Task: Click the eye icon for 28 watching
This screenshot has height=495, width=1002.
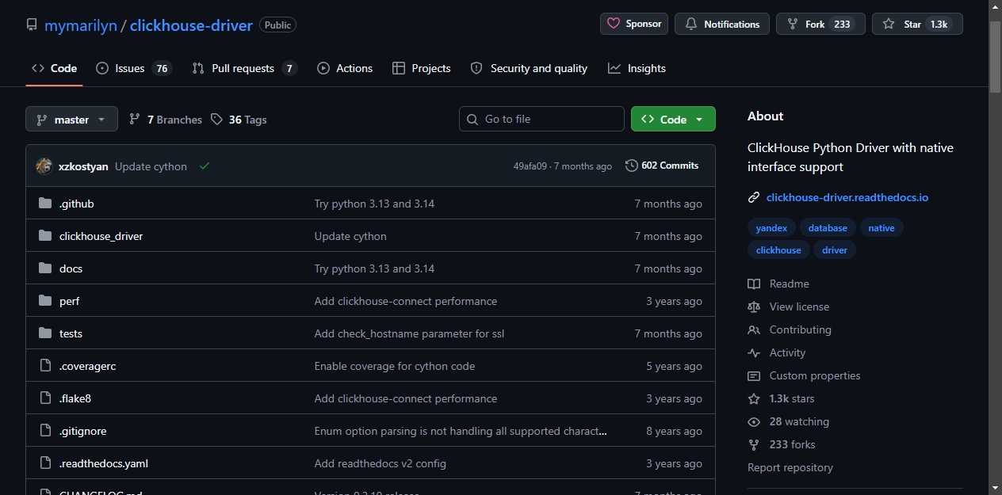Action: 754,421
